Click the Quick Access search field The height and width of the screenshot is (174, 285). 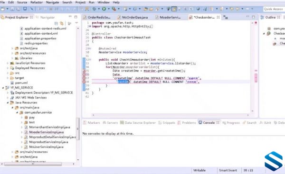(274, 9)
